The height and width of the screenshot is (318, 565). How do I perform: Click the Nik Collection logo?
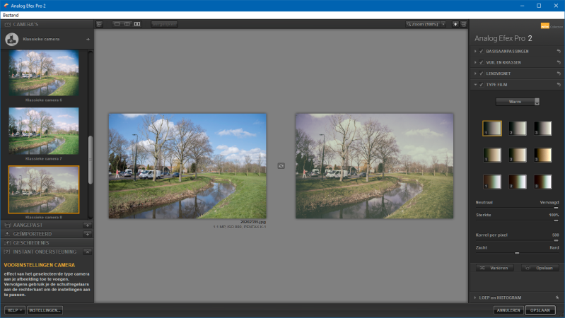point(552,26)
